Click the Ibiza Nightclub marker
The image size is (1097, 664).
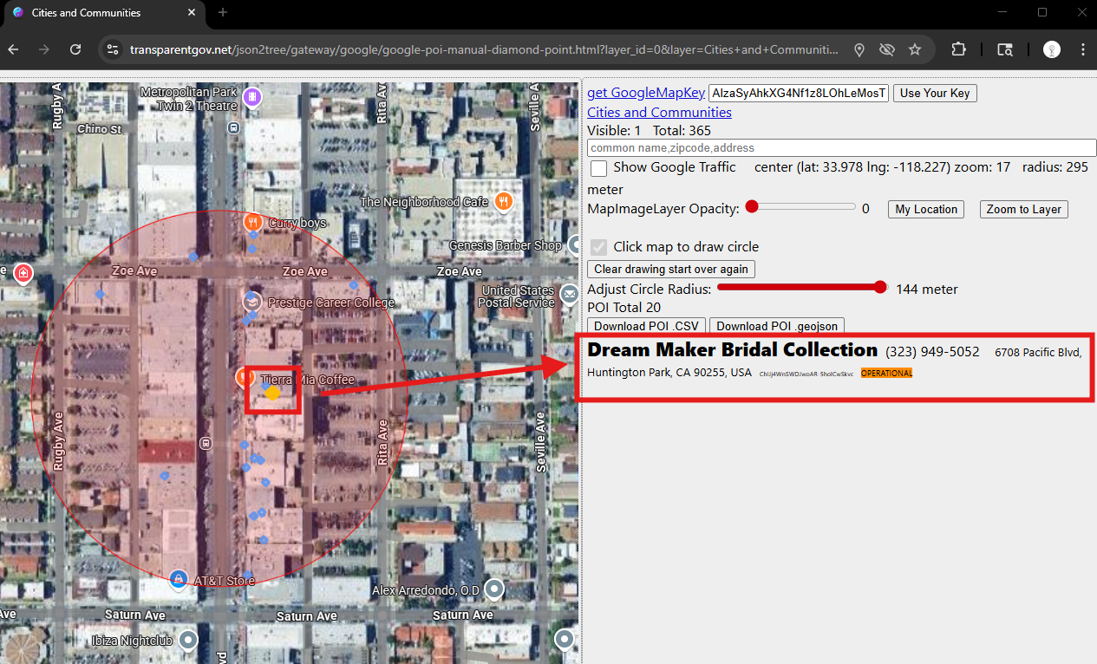pos(187,641)
